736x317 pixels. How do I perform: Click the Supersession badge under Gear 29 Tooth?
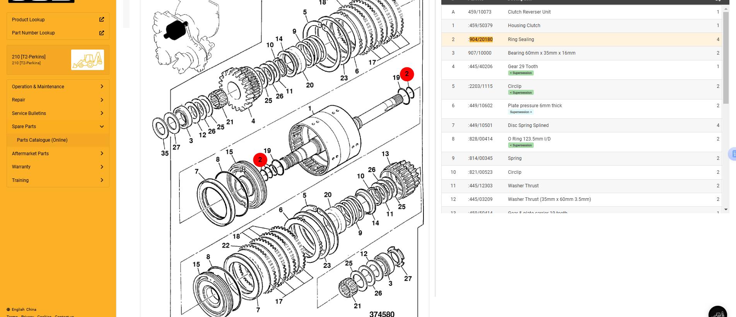click(x=521, y=73)
